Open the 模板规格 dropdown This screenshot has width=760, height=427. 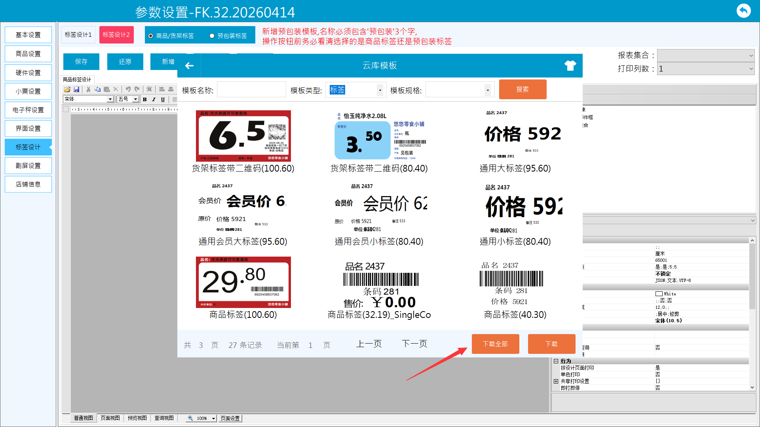click(487, 90)
